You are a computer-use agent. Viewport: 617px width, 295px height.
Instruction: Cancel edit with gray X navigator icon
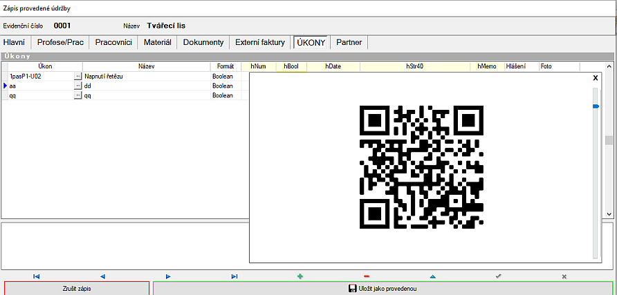click(x=564, y=276)
